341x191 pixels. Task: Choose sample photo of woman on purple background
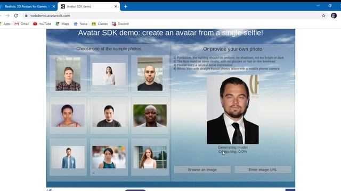point(68,116)
